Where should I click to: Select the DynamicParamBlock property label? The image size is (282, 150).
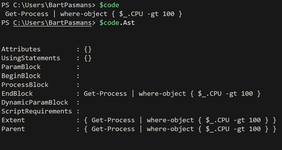point(35,103)
